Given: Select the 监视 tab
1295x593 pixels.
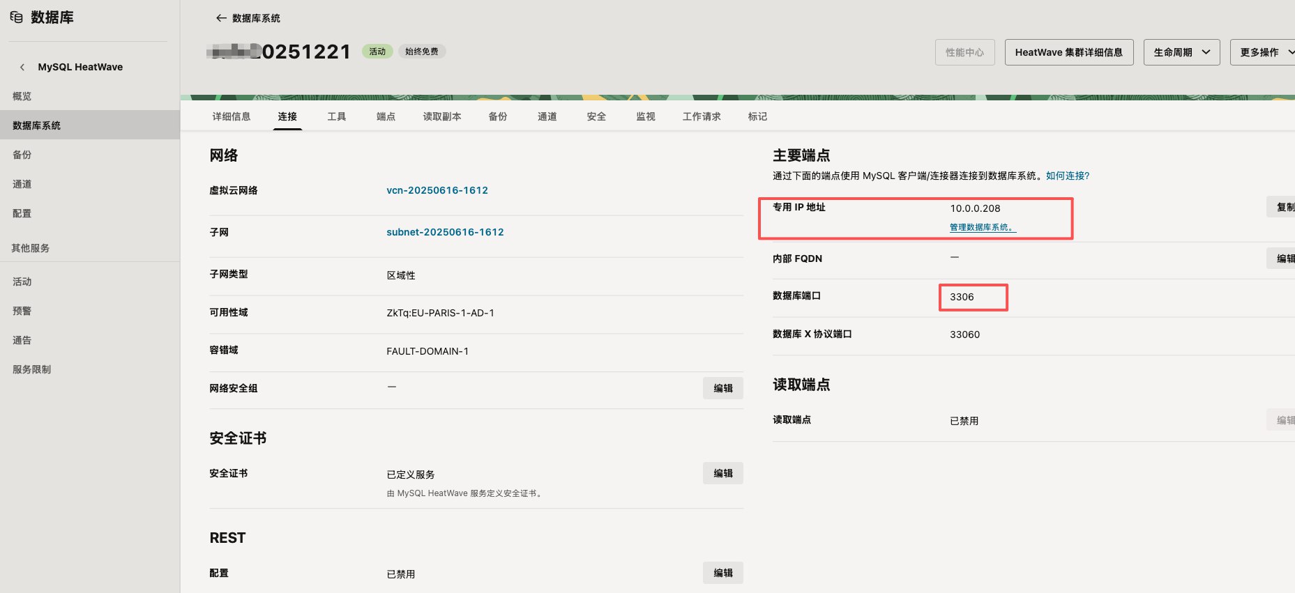Looking at the screenshot, I should [645, 116].
